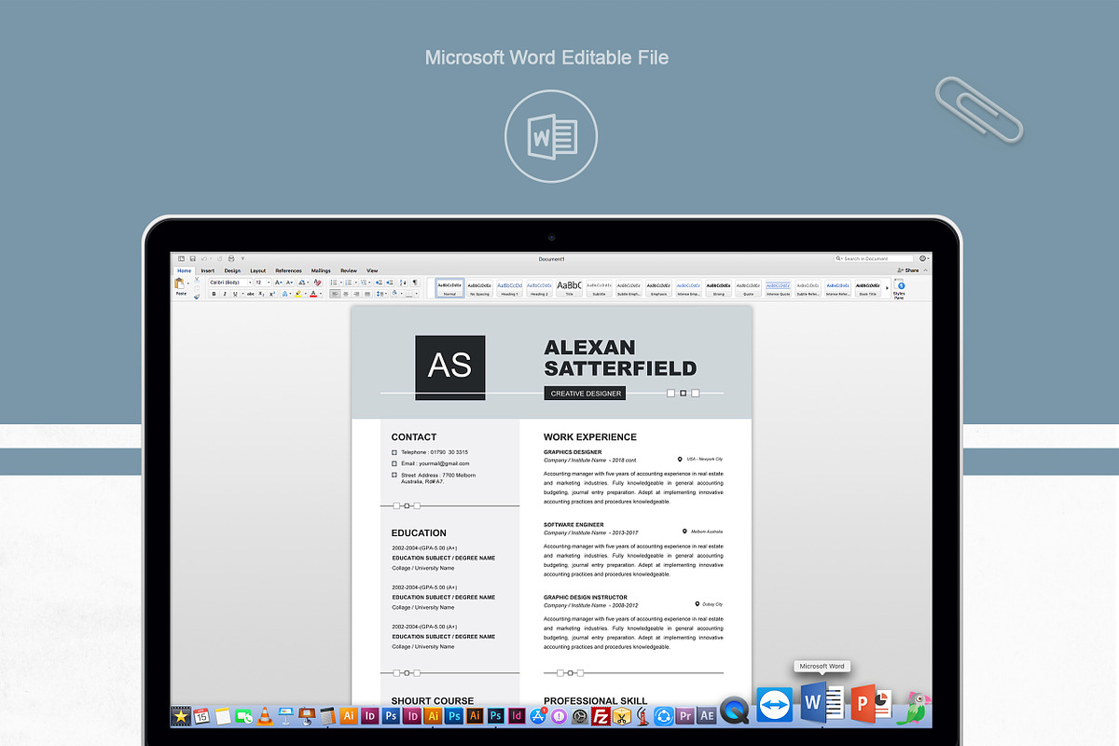Open Microsoft Word from the dock
The image size is (1119, 746).
point(813,704)
